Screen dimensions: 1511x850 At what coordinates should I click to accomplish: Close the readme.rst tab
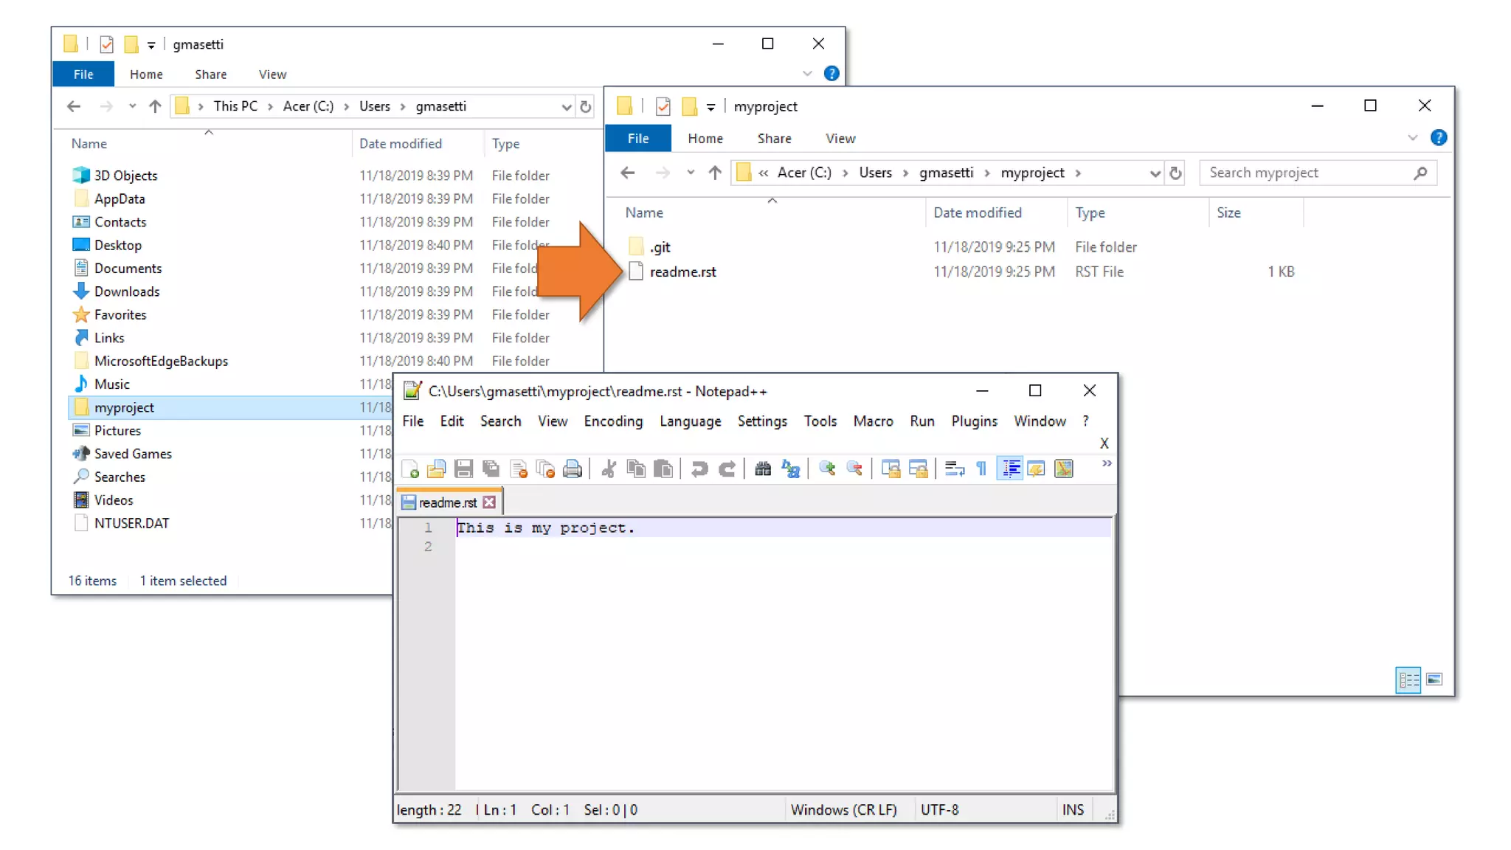click(x=489, y=502)
